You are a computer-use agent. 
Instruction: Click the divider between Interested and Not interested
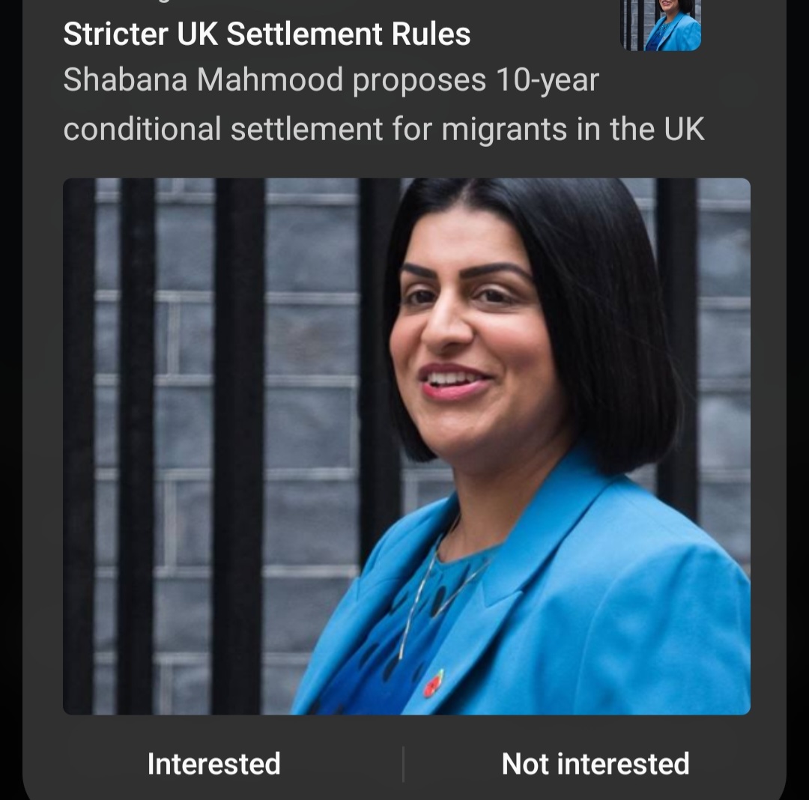(403, 764)
